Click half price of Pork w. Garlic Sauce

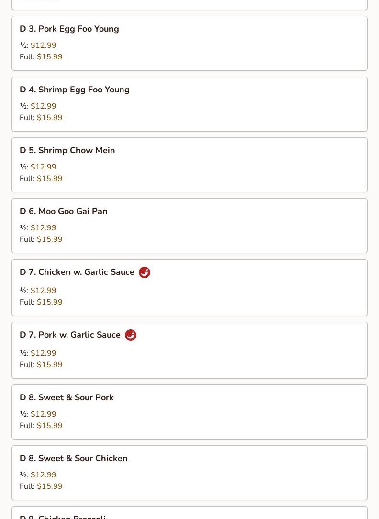click(x=44, y=353)
